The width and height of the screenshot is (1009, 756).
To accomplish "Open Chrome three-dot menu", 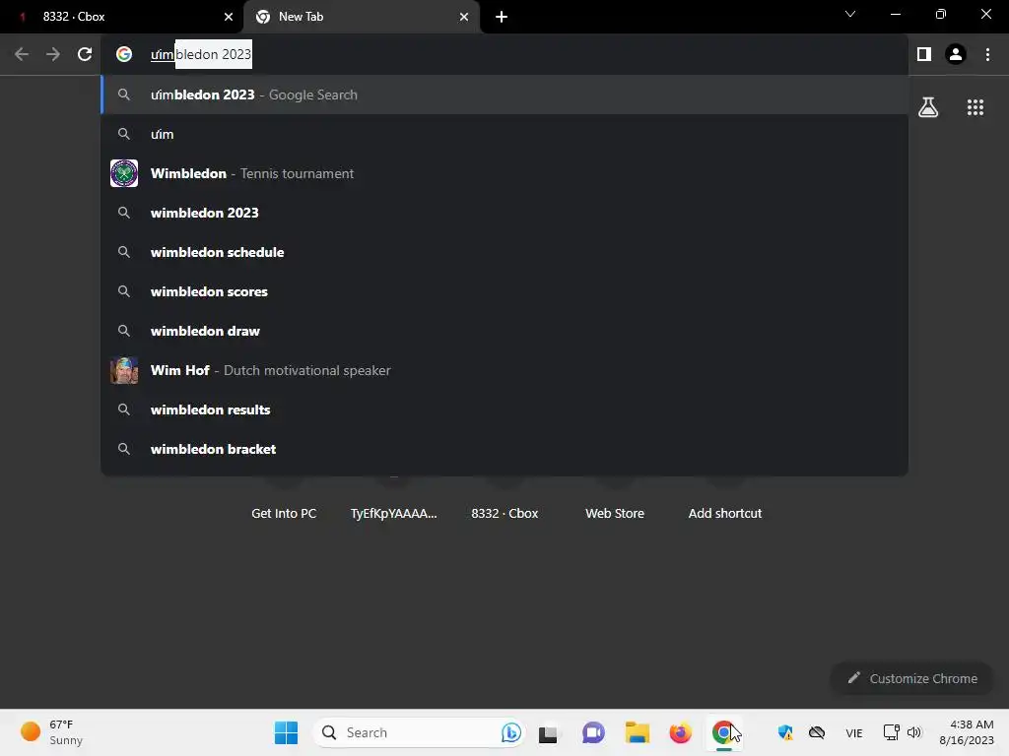I will click(x=987, y=54).
